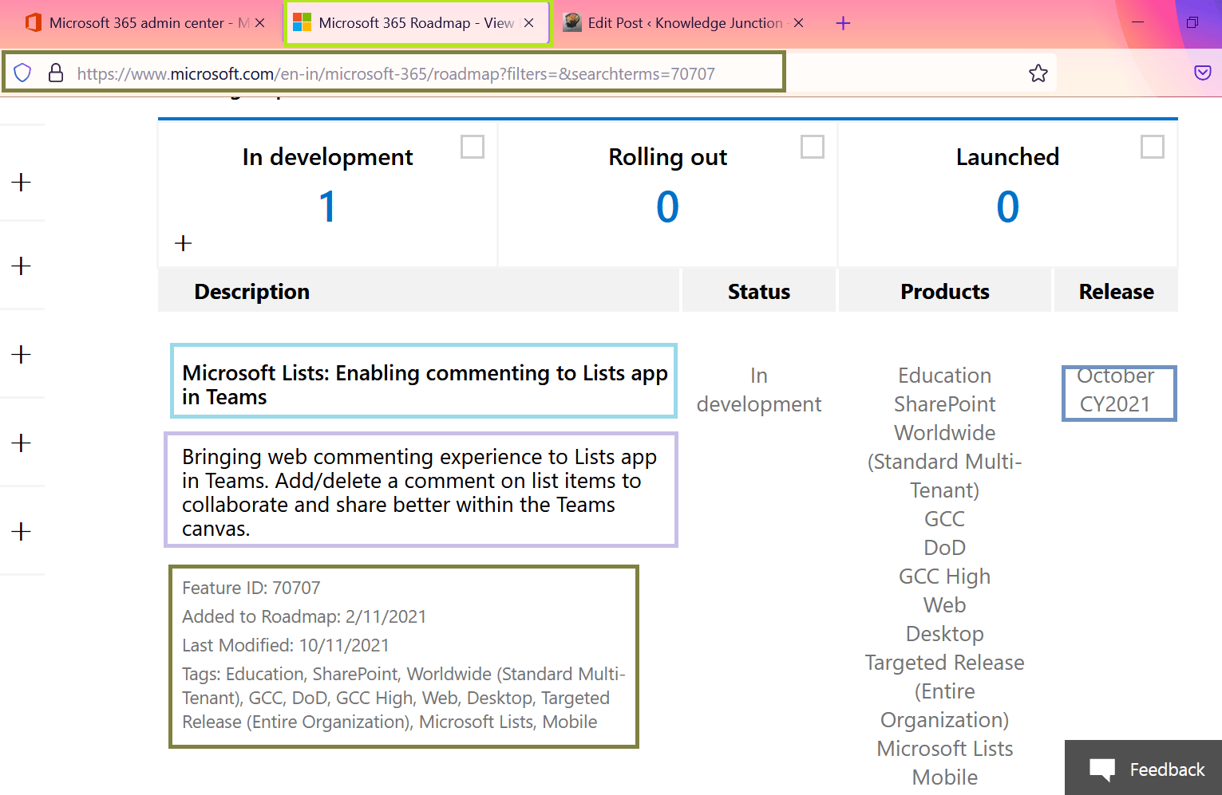Click the "Feature ID: 70707" line
1222x795 pixels.
[x=251, y=588]
